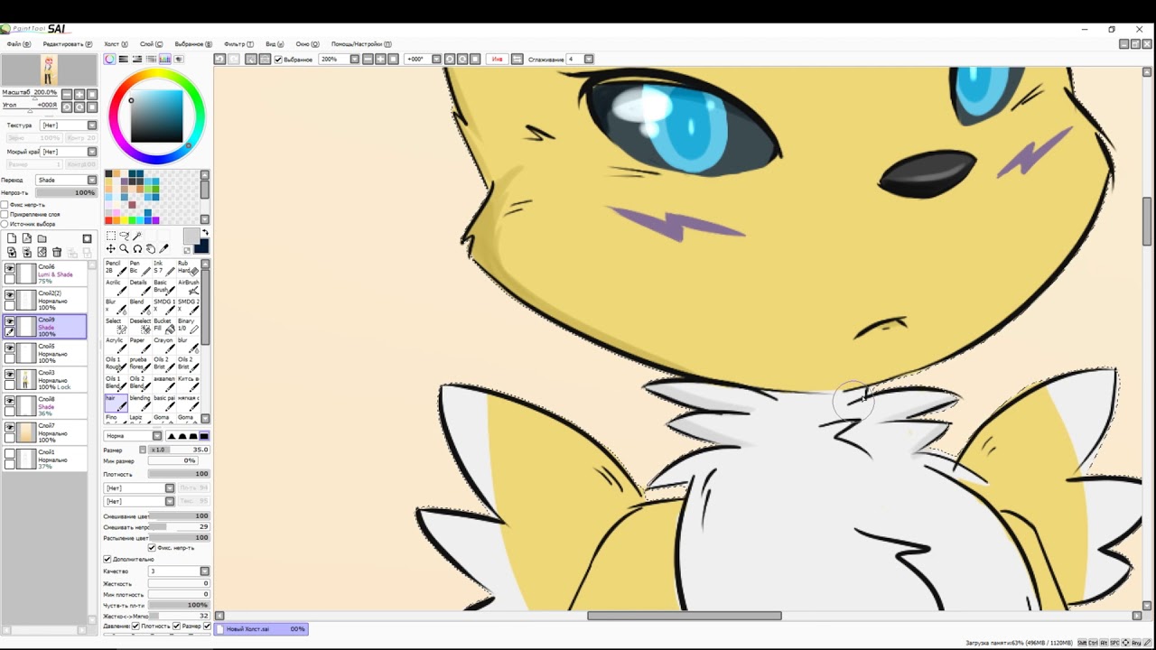Pick the red swatch in the palette
This screenshot has width=1156, height=650.
click(108, 220)
